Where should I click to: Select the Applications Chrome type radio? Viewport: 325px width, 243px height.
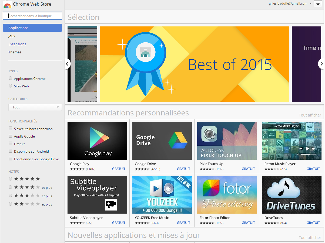click(11, 78)
